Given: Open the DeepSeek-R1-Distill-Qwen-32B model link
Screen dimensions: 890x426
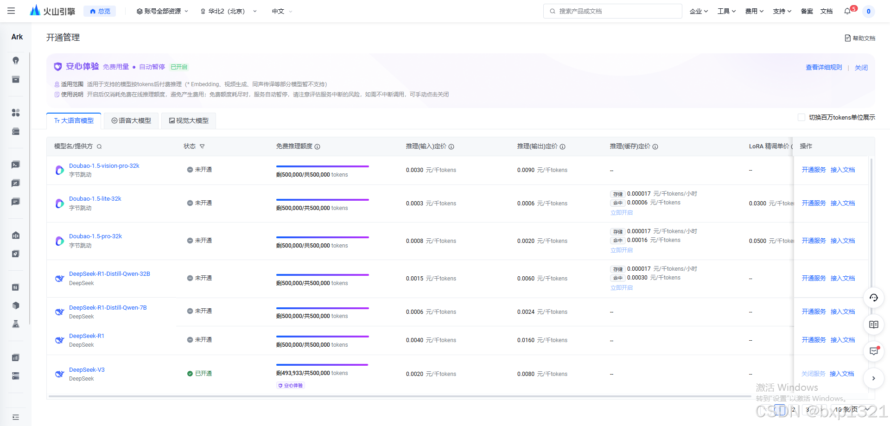Looking at the screenshot, I should [x=109, y=273].
